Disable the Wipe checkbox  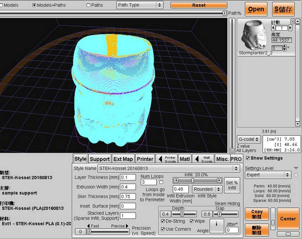click(x=192, y=221)
